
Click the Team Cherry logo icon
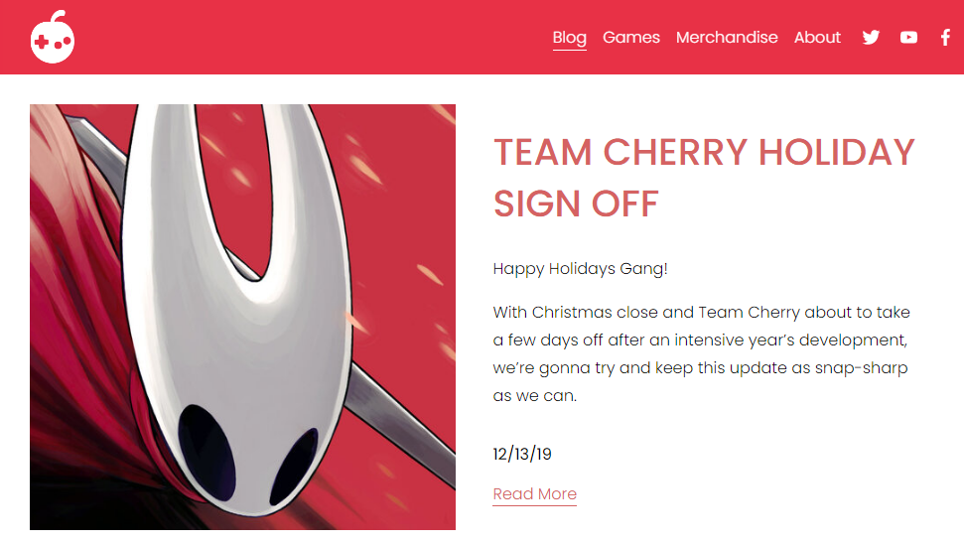(x=53, y=38)
